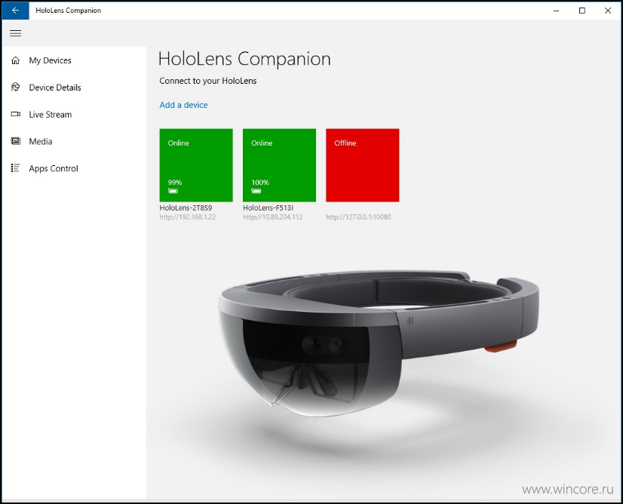Select the online HoloLens-2T8S9 tile
623x504 pixels.
click(196, 165)
